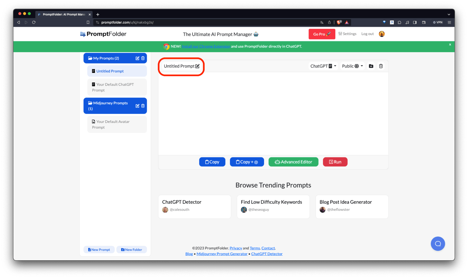Screen dimensions: 468x278
Task: Create a New Folder
Action: click(132, 250)
